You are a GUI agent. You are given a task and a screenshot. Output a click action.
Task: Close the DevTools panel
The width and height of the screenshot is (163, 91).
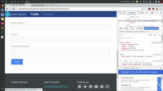pyautogui.click(x=161, y=13)
